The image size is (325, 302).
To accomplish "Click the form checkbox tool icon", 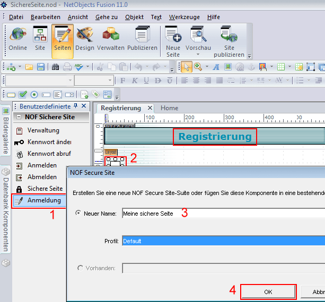I will click(x=23, y=95).
